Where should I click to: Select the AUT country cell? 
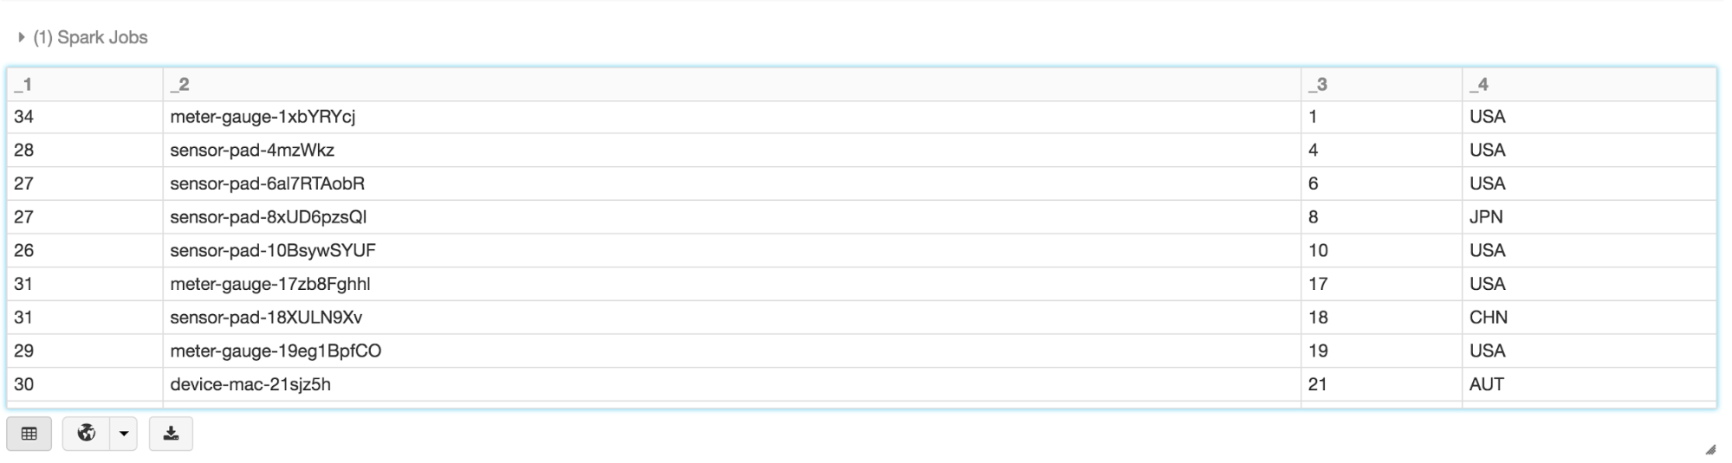[x=1487, y=384]
